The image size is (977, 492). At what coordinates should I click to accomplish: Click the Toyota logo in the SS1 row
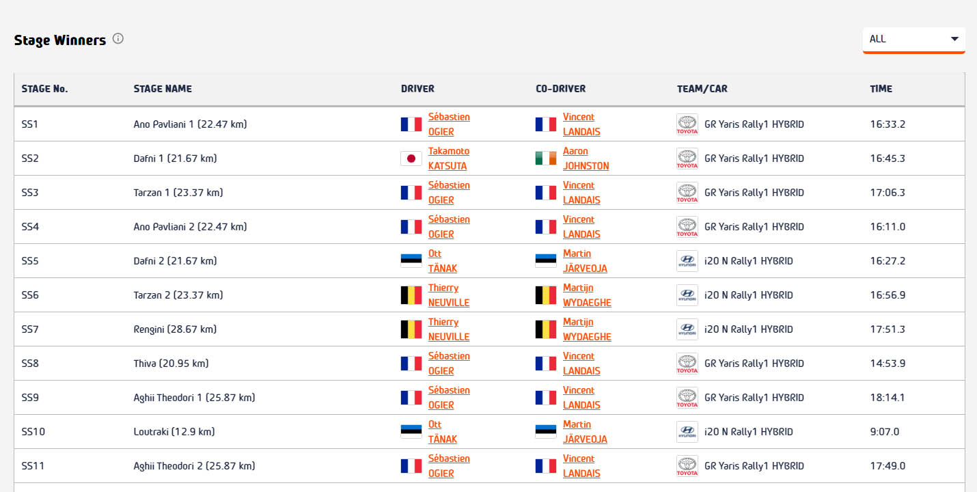click(x=687, y=124)
